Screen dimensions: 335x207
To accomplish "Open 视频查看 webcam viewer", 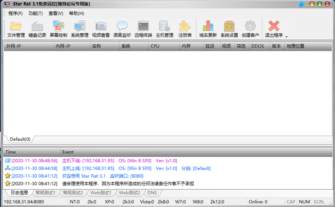I will pos(101,29).
